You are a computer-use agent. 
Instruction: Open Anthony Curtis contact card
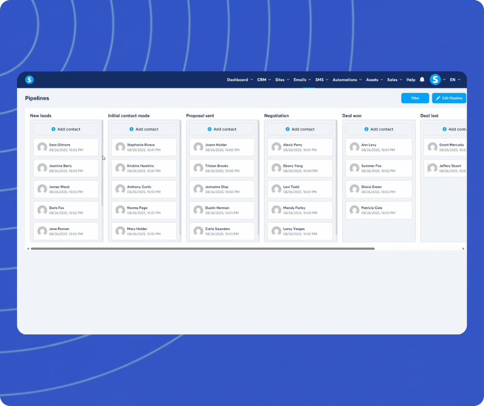coord(144,189)
